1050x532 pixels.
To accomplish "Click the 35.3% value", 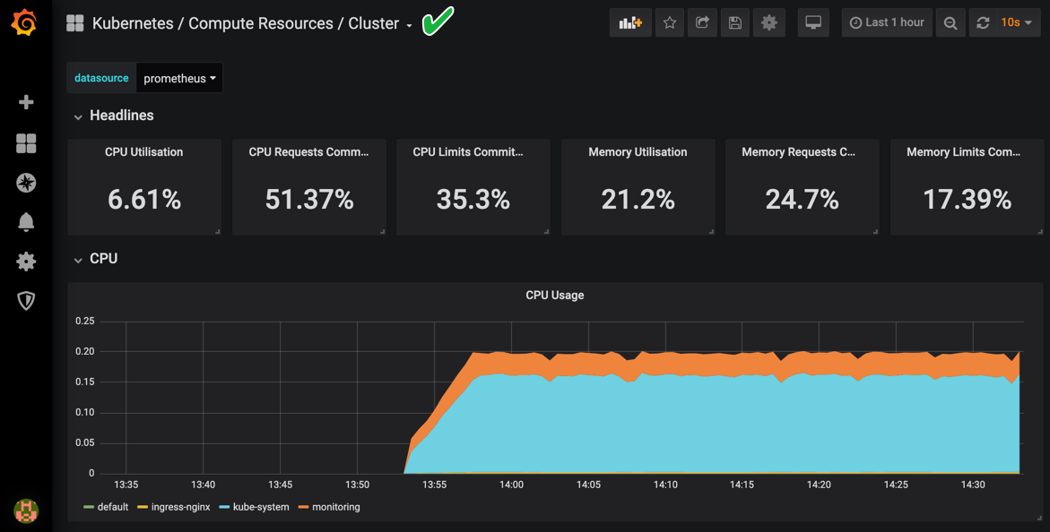I will point(473,199).
